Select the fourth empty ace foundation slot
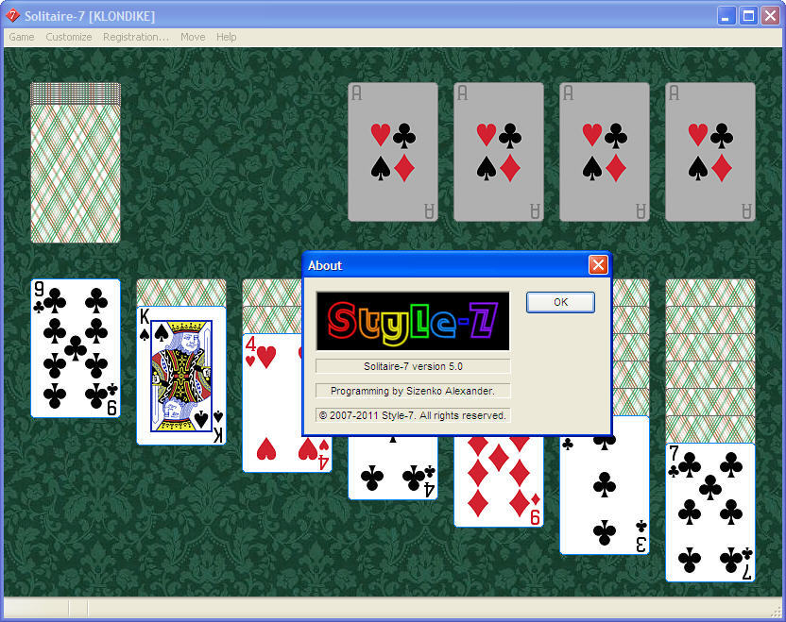The width and height of the screenshot is (786, 622). coord(709,152)
